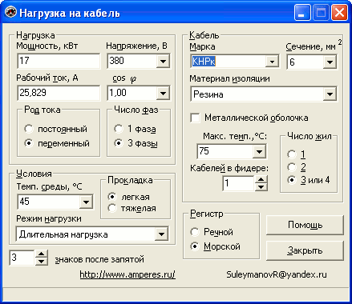Click the Помощь button
The image size is (352, 304).
[305, 225]
